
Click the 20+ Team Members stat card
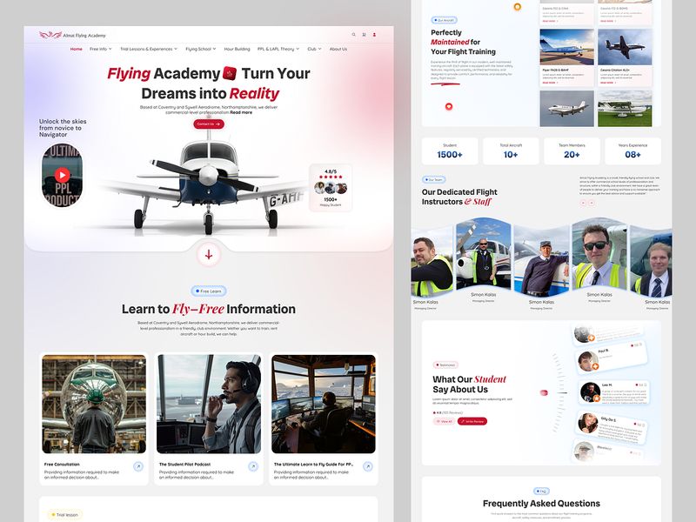coord(572,151)
